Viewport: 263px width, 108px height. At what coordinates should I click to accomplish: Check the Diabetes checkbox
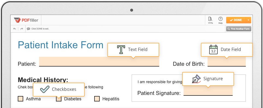[x=59, y=99]
